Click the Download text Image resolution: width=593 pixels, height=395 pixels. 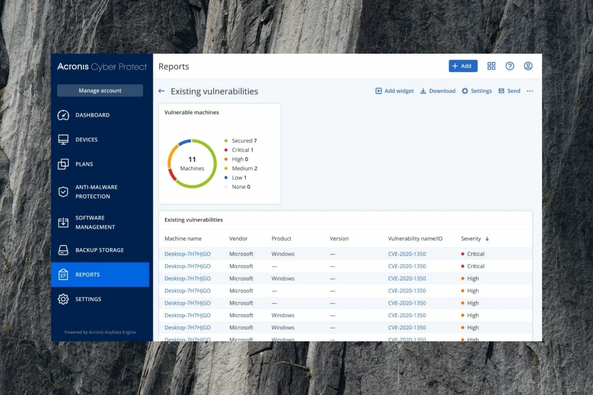point(442,91)
